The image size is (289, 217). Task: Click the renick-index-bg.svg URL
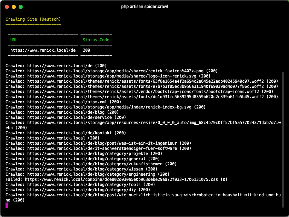109,107
